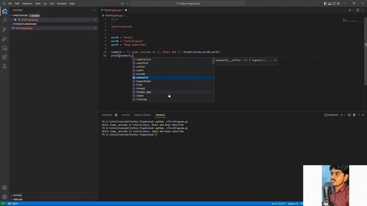
Task: Run Python file with play button
Action: pos(350,10)
